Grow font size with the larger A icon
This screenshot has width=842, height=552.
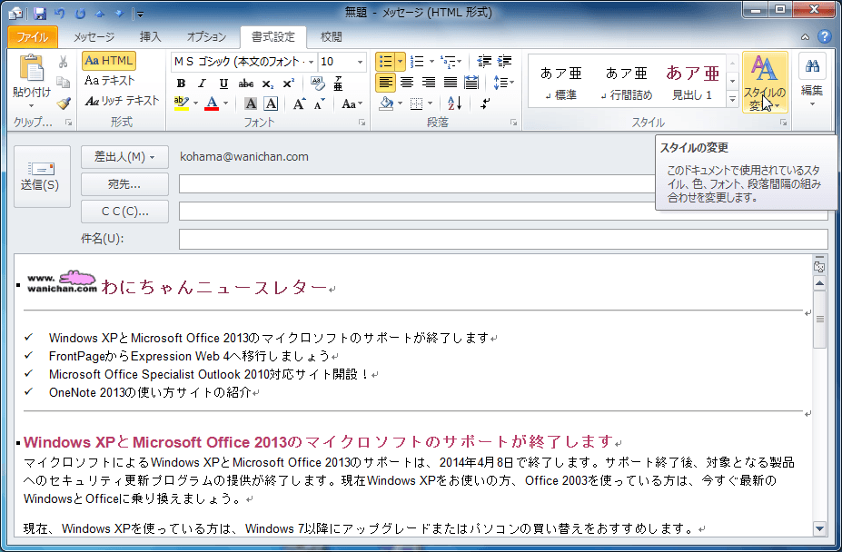(x=299, y=103)
